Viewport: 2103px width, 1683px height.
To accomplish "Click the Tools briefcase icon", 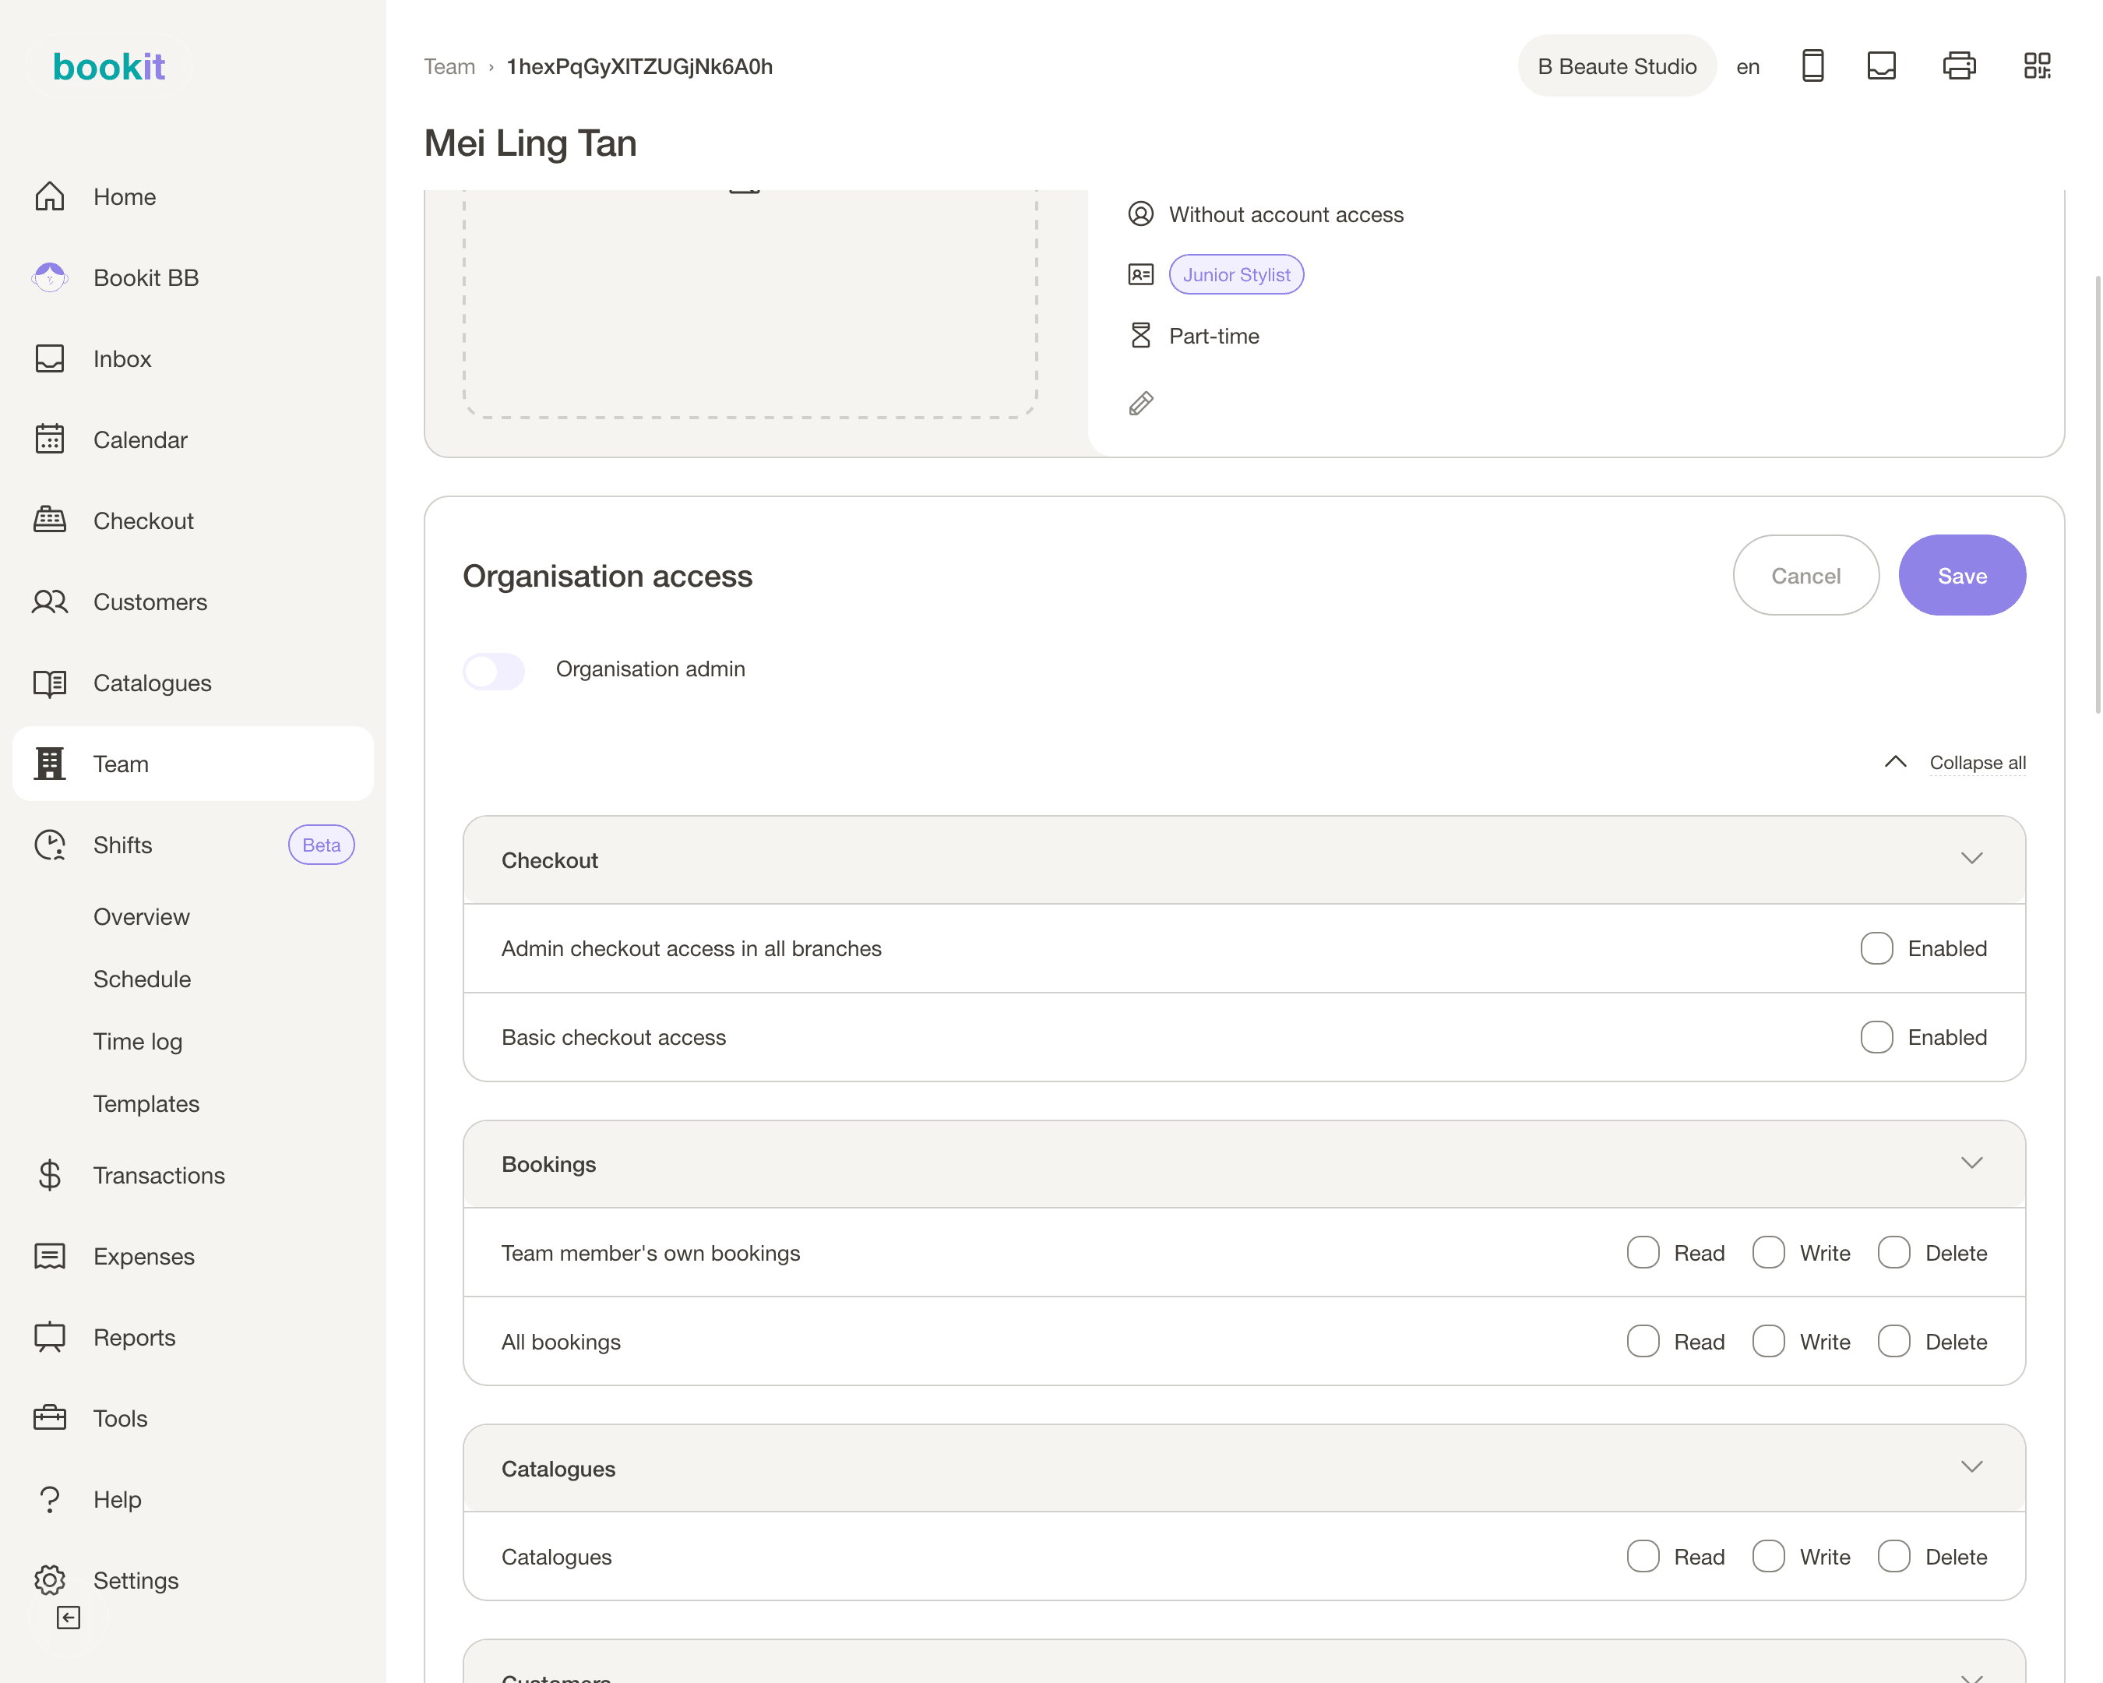I will 50,1417.
